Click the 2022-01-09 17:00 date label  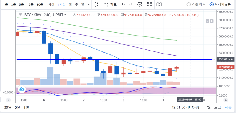(x=190, y=100)
